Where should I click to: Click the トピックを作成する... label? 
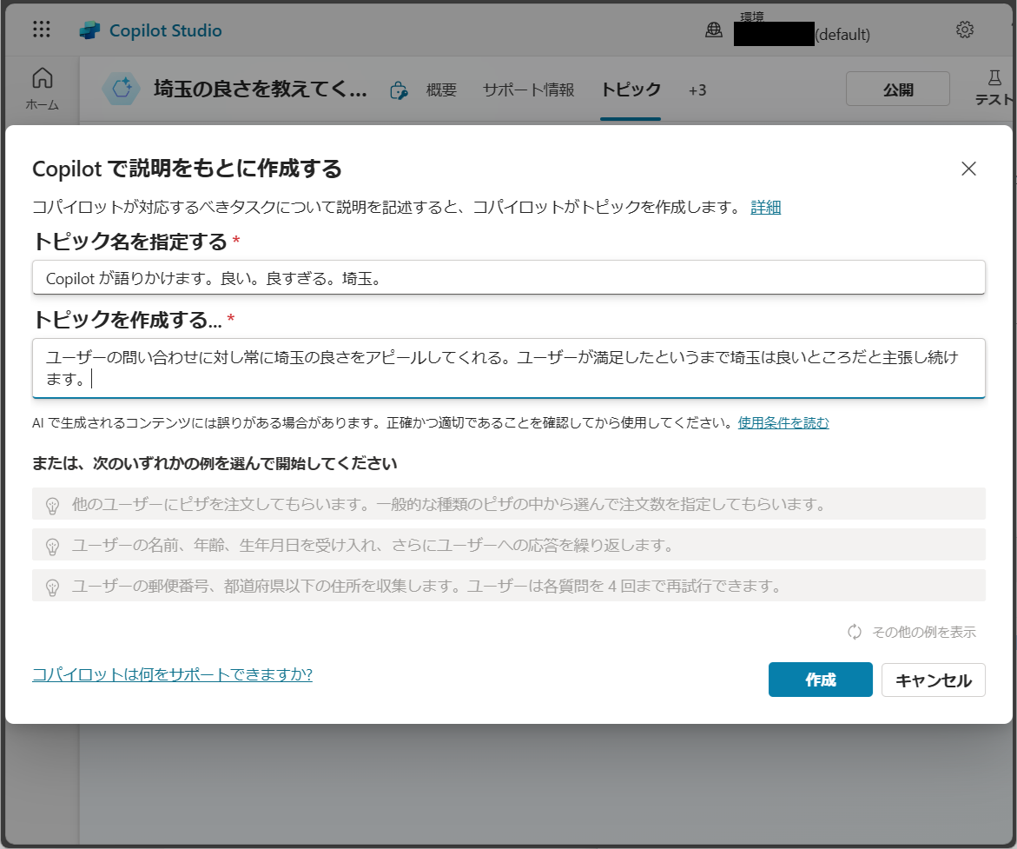coord(127,319)
